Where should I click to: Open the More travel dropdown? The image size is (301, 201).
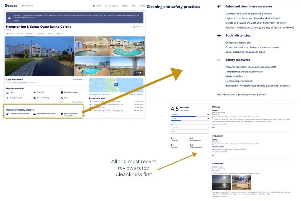tap(27, 6)
